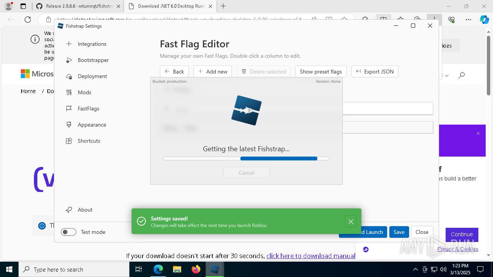Click the Firefox icon on the taskbar
The width and height of the screenshot is (493, 277).
[x=196, y=269]
